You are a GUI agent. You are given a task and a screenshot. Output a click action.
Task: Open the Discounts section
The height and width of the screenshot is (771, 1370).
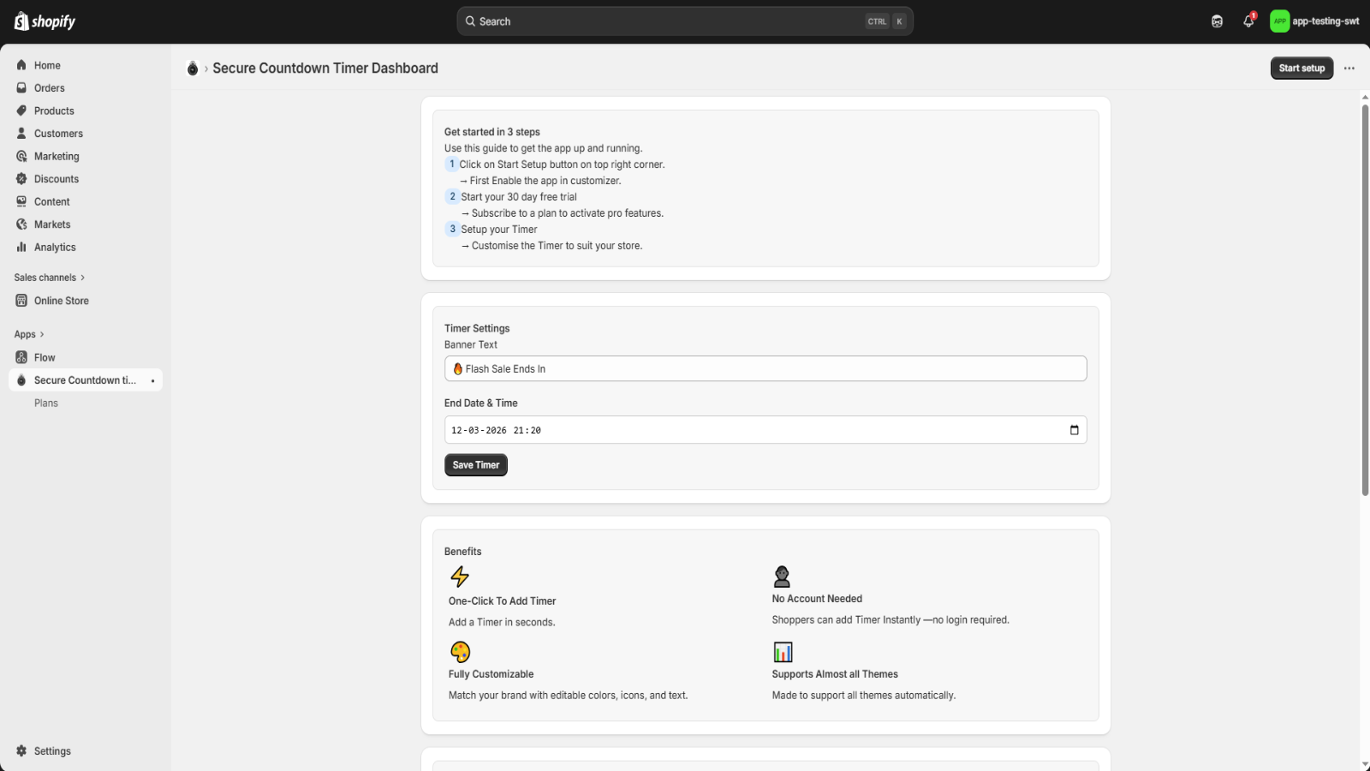pyautogui.click(x=57, y=178)
